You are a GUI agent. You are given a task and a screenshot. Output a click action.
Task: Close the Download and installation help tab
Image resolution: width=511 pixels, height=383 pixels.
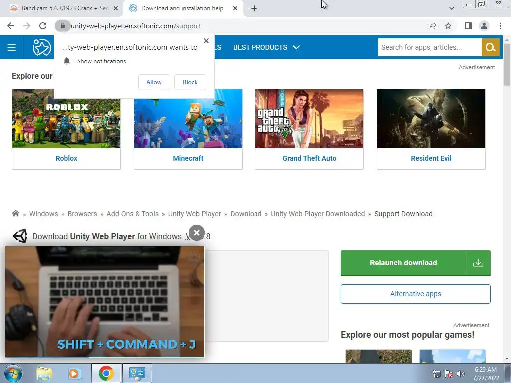click(235, 8)
